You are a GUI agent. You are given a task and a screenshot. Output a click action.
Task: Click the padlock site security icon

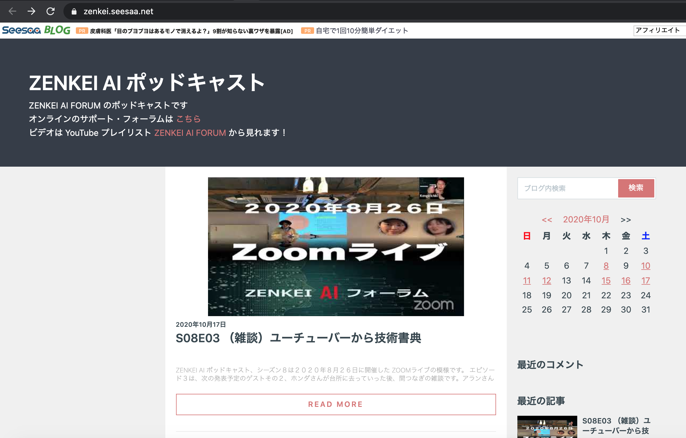pos(74,12)
